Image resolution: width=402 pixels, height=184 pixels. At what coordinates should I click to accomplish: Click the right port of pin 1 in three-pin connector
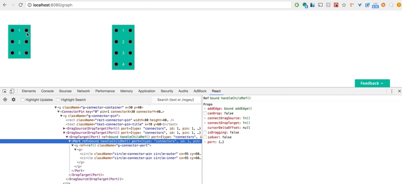pos(26,31)
